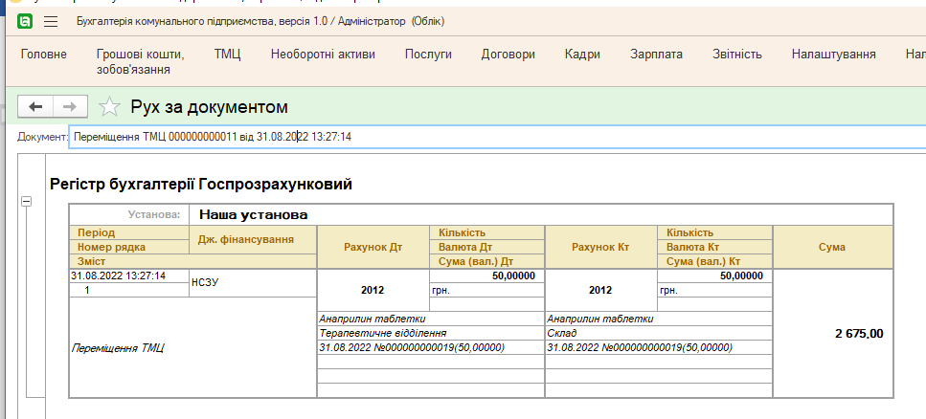Click the row number 1 cell
Viewport: 926px width, 419px height.
129,291
